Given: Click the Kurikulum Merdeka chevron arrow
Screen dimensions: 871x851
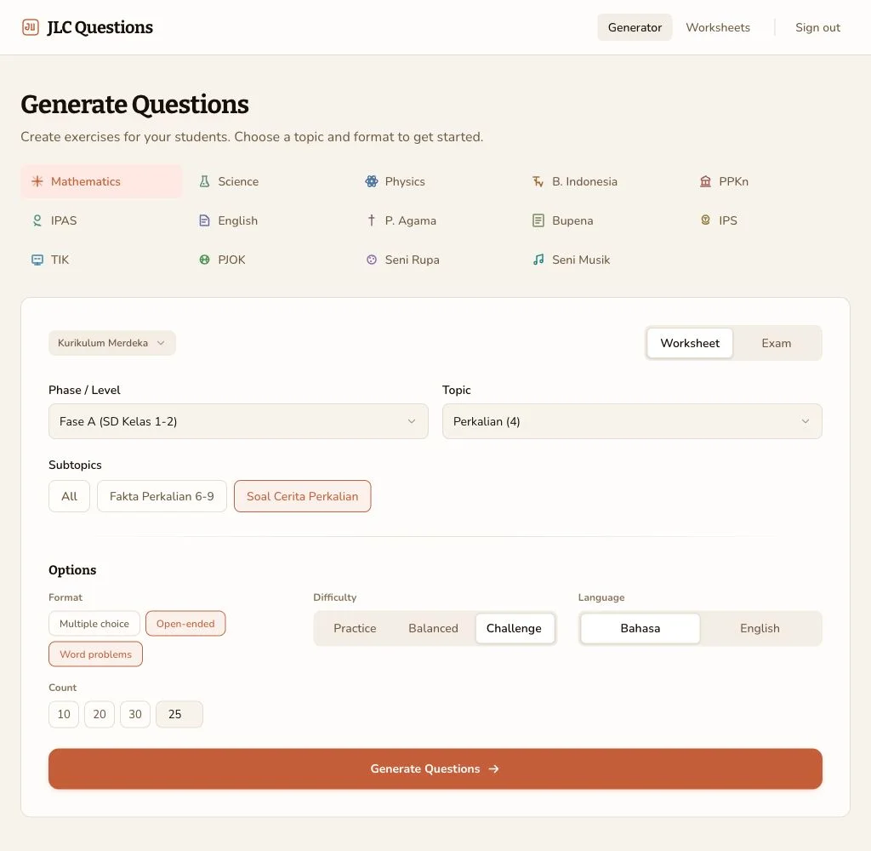Looking at the screenshot, I should 161,343.
